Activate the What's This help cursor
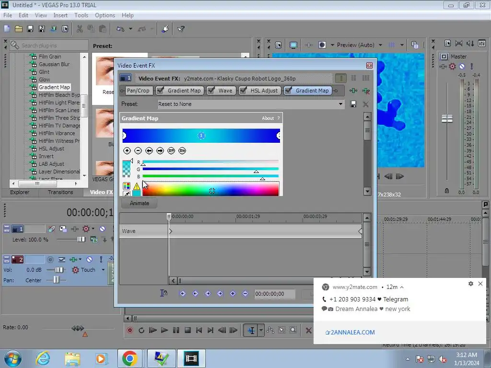This screenshot has width=491, height=368. pos(181,29)
